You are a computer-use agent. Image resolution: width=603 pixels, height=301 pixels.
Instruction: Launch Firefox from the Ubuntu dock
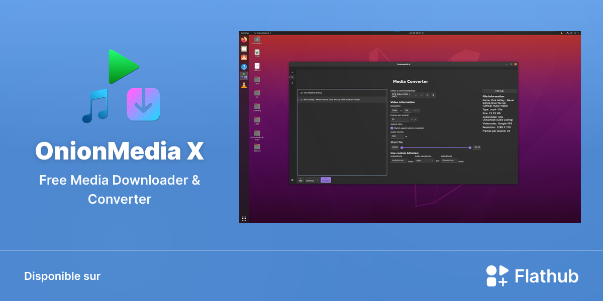coord(244,40)
